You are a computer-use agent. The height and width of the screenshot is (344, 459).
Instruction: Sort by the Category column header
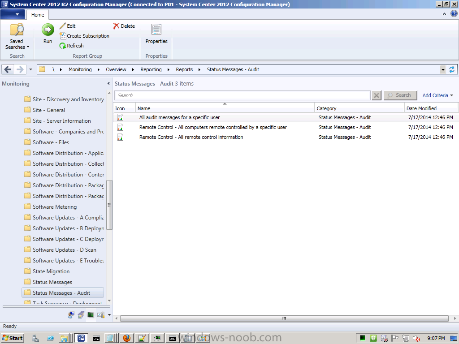coord(359,108)
